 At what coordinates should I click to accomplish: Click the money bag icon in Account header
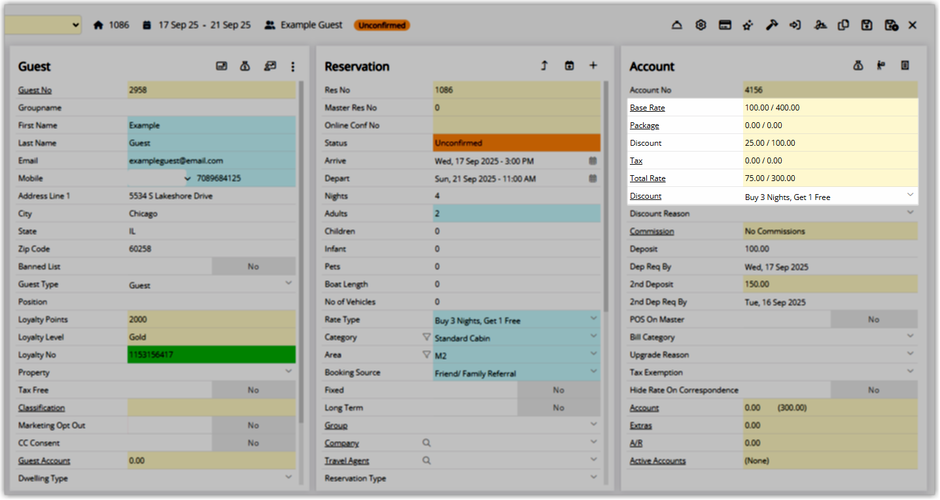[858, 65]
